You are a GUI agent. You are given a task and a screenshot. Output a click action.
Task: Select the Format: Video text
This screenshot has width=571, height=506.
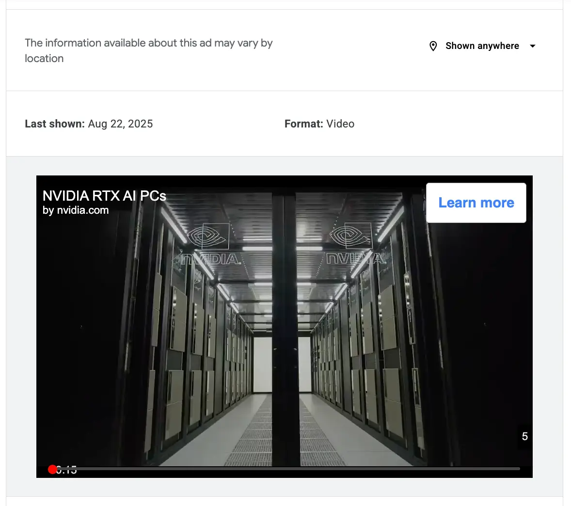coord(319,124)
